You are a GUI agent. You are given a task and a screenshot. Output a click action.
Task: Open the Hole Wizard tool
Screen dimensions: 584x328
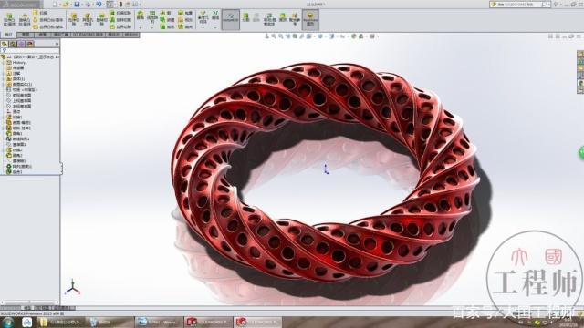pyautogui.click(x=88, y=19)
